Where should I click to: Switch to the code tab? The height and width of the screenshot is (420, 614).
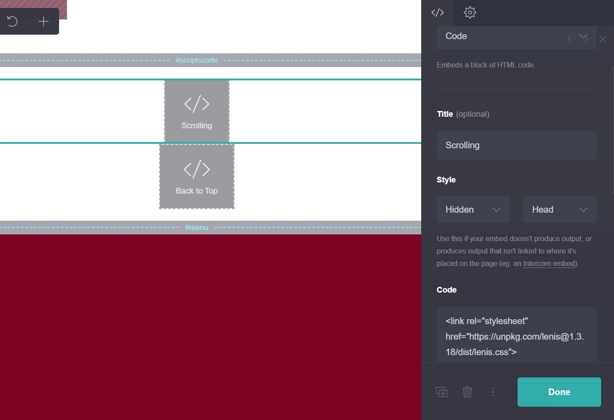tap(438, 12)
